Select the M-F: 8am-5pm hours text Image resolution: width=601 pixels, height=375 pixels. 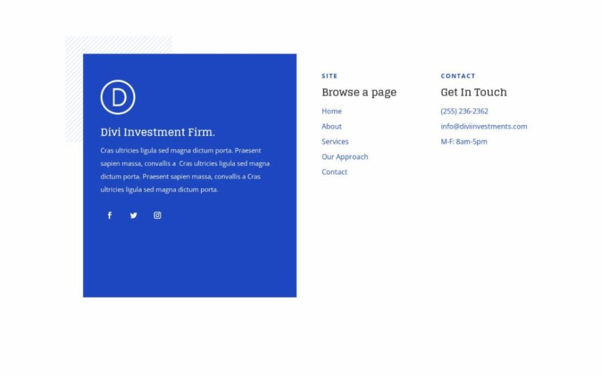click(x=464, y=142)
